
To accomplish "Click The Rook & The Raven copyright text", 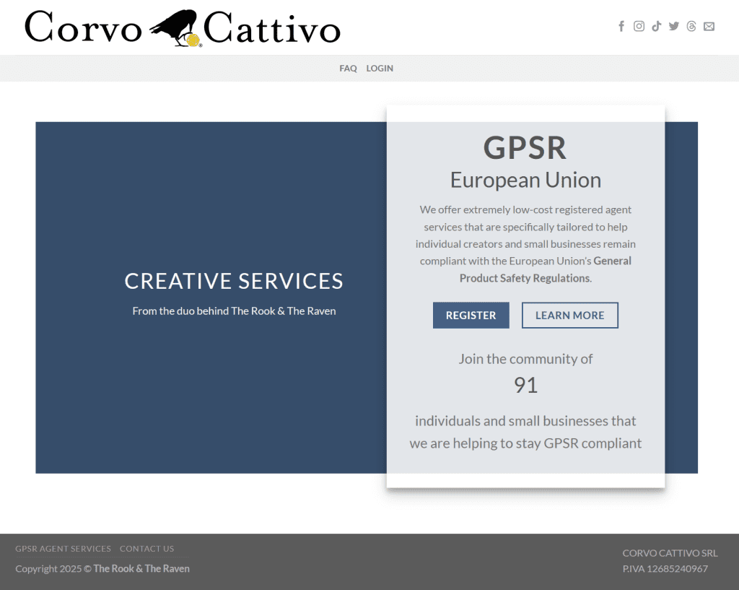I will coord(141,568).
